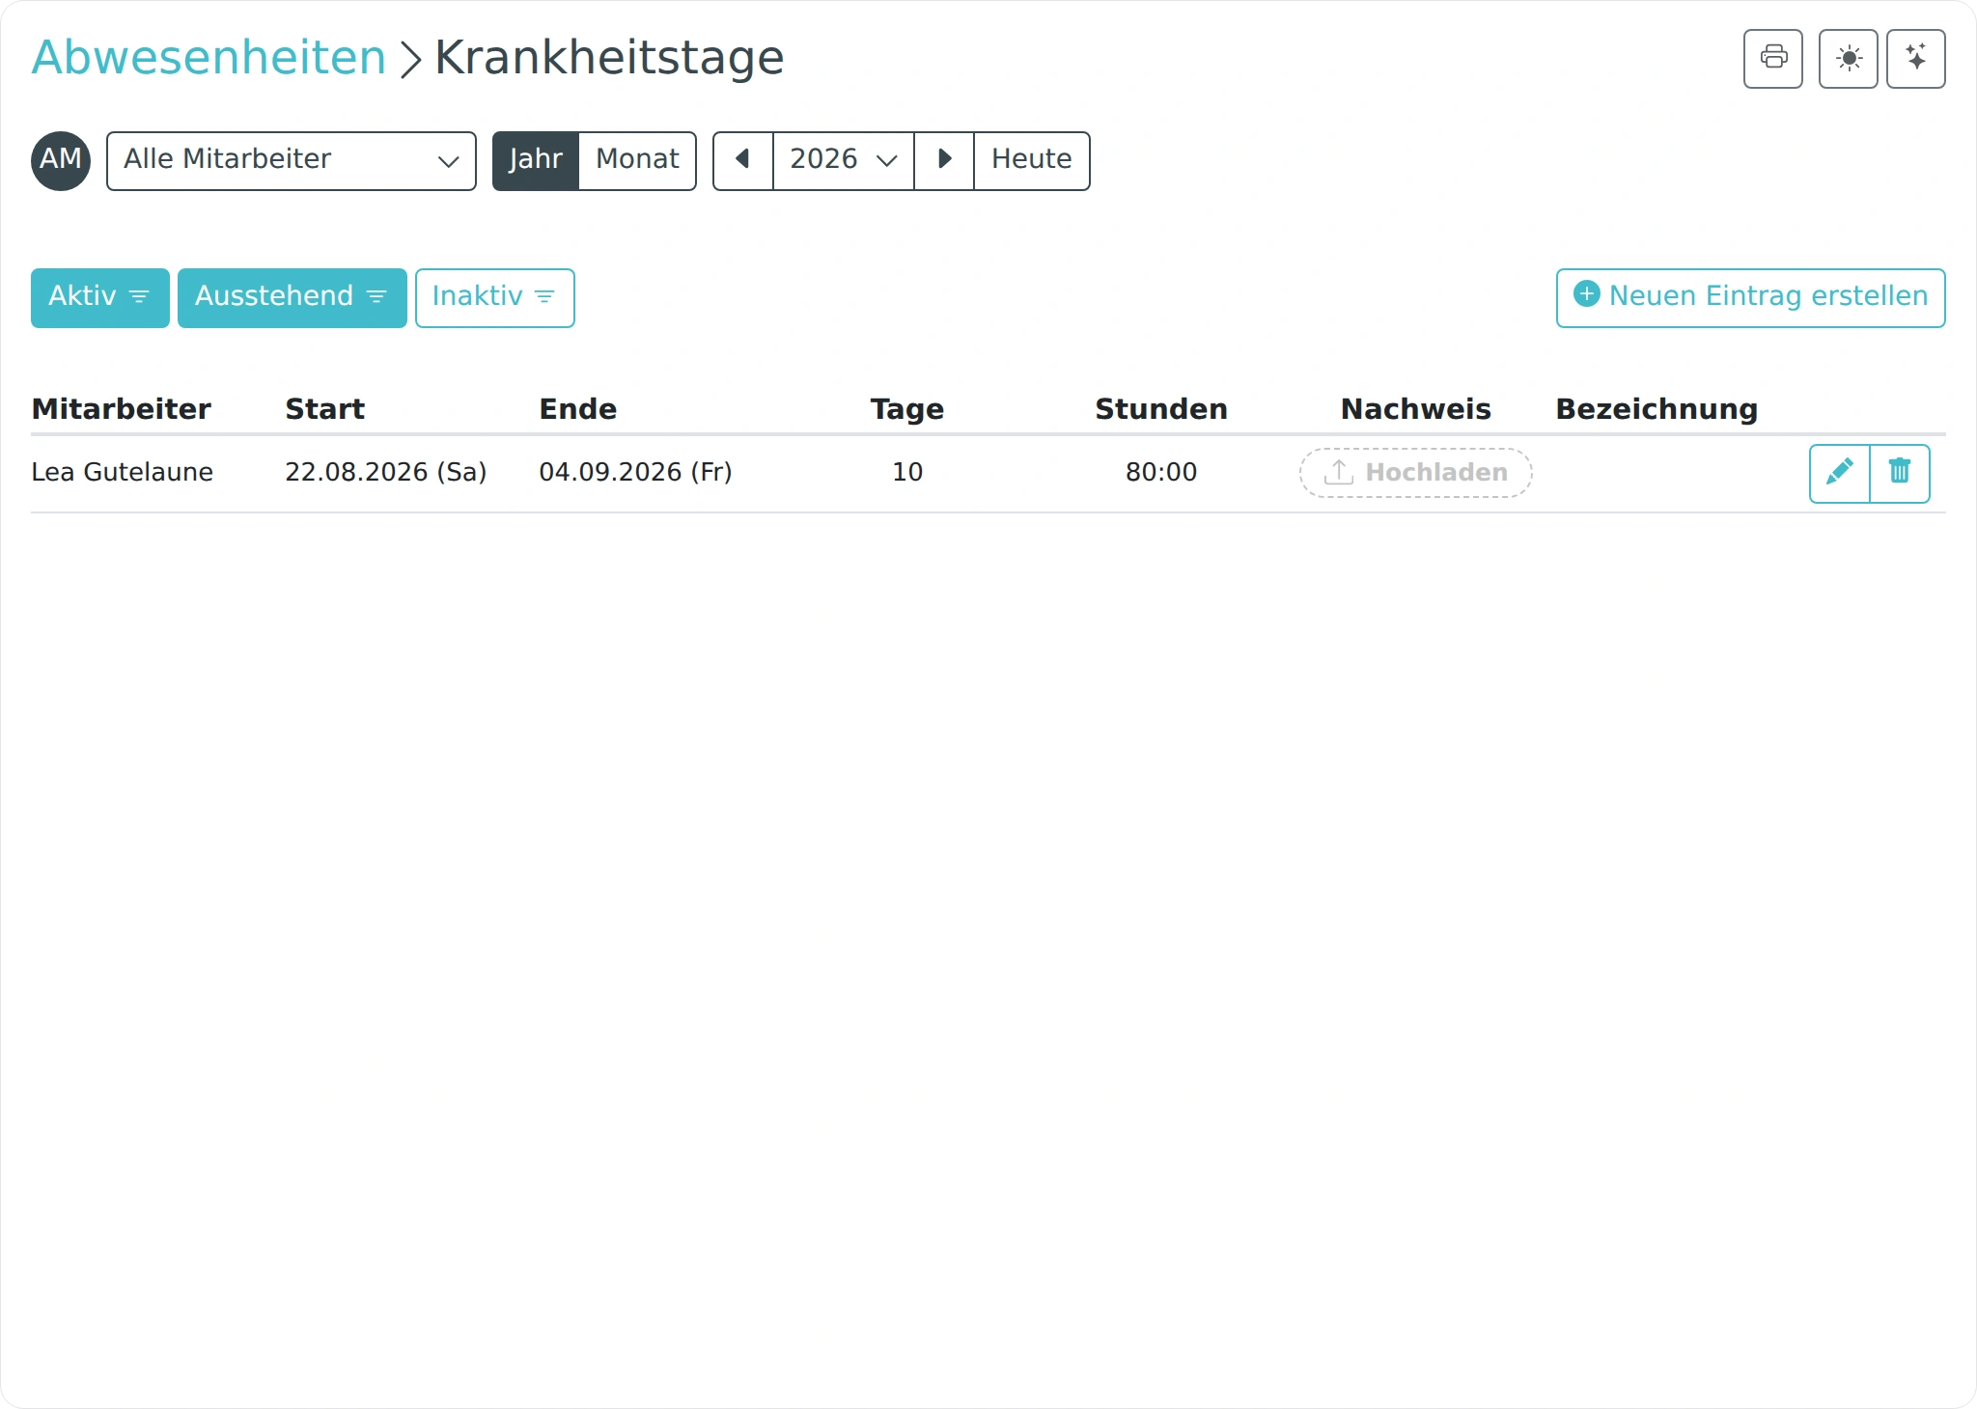Delete entry using the trash icon
The image size is (1977, 1409).
point(1900,473)
